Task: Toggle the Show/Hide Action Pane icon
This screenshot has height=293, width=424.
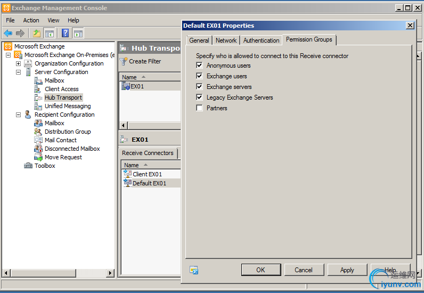Action: pyautogui.click(x=78, y=34)
